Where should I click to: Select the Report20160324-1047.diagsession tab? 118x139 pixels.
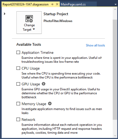click(25, 4)
